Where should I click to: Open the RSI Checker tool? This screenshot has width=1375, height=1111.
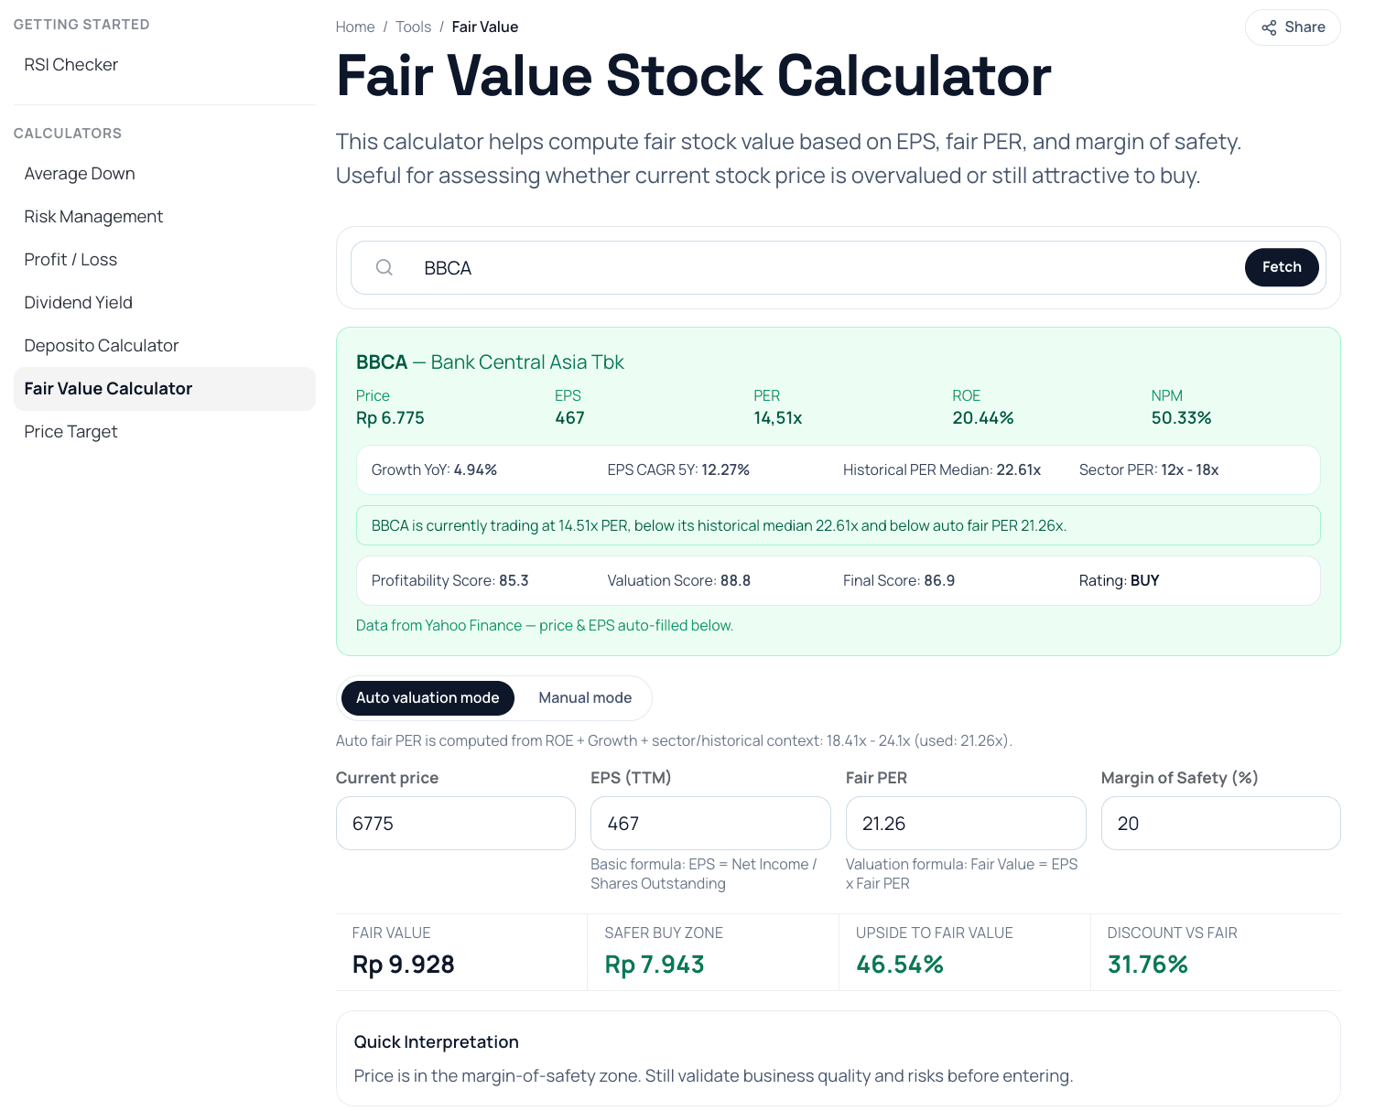pos(70,64)
